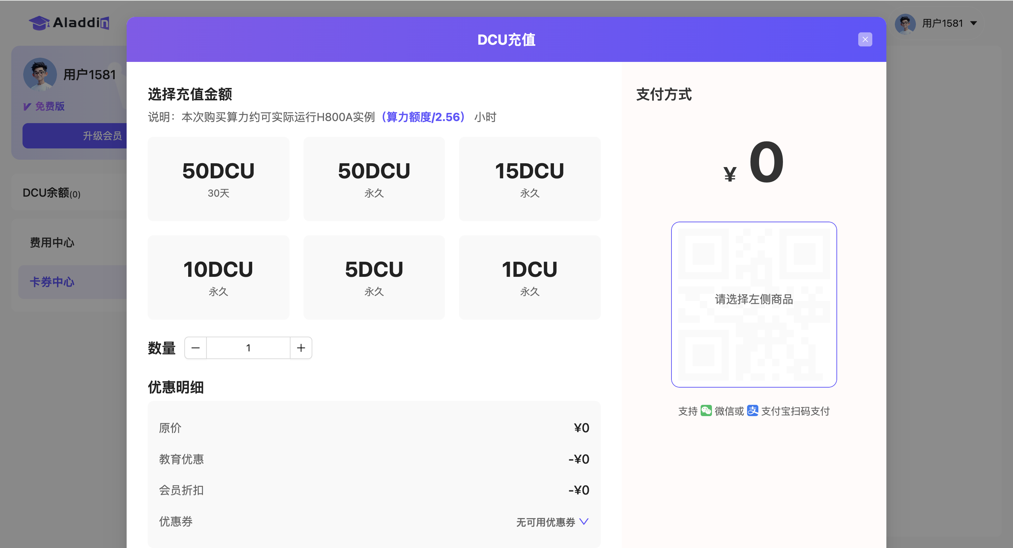Click the top-right user avatar icon
The height and width of the screenshot is (548, 1013).
[x=905, y=24]
